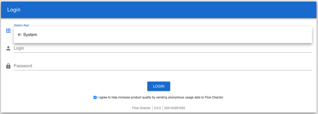This screenshot has width=318, height=114.
Task: Click the person icon beside Login
Action: pos(8,48)
